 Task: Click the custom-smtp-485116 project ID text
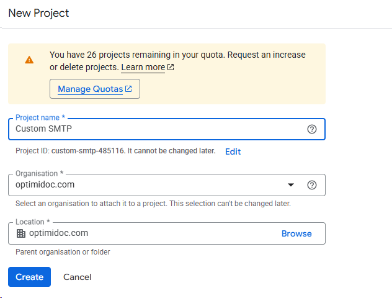tap(88, 151)
